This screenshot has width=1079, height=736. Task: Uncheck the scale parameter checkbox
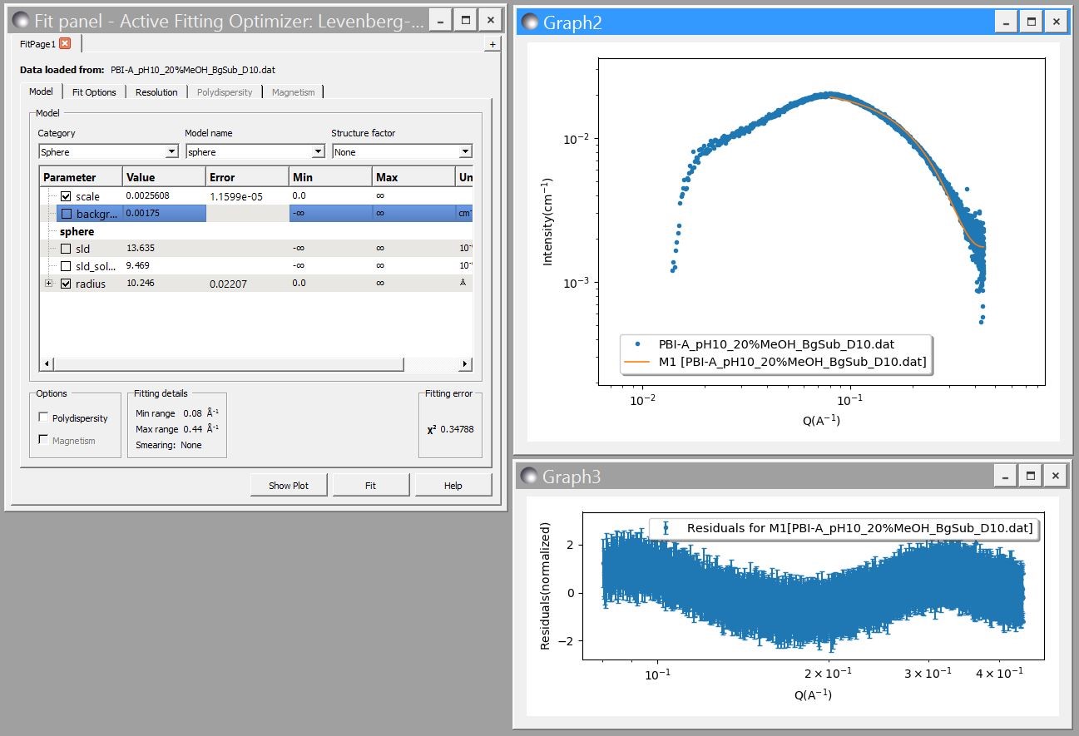[67, 196]
